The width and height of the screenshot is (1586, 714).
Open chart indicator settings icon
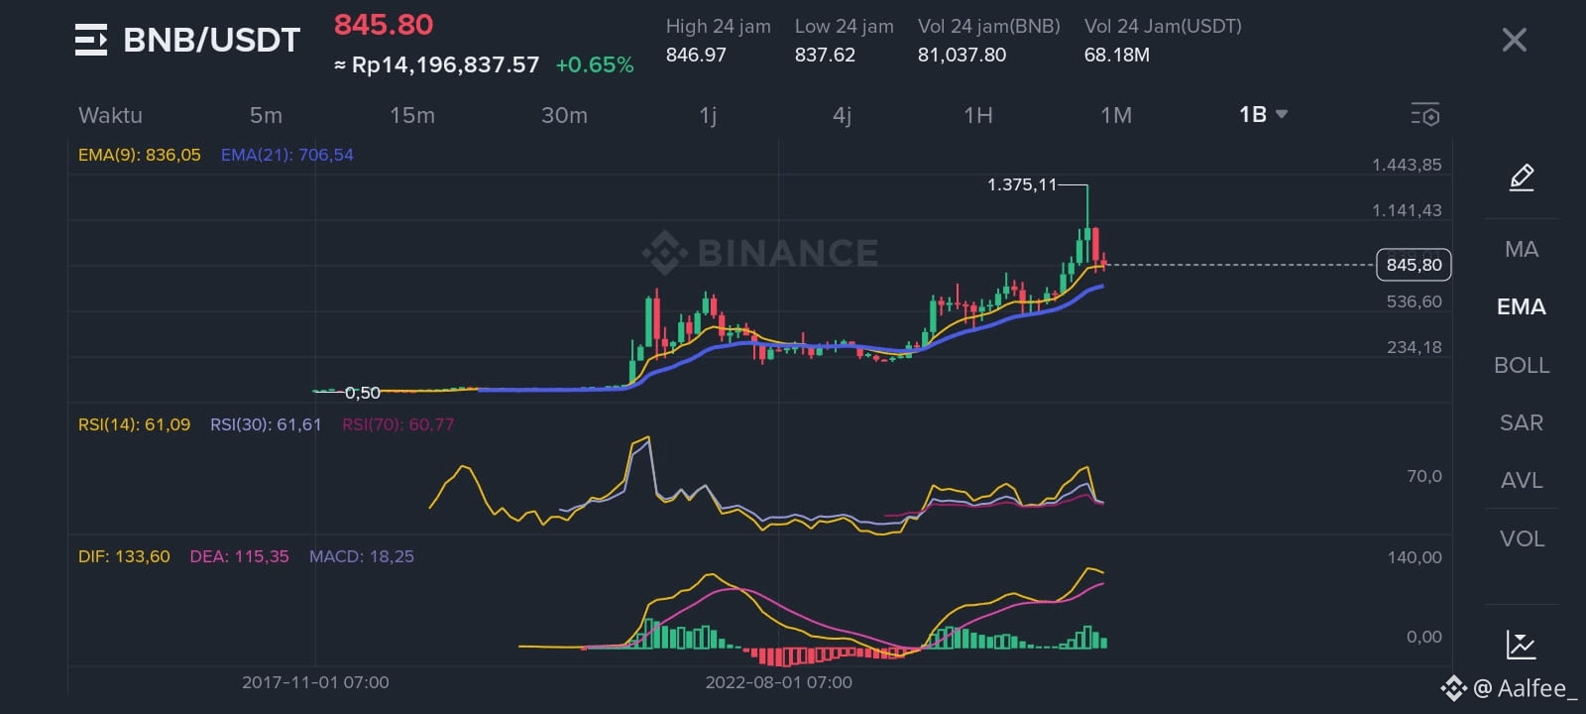[1424, 115]
